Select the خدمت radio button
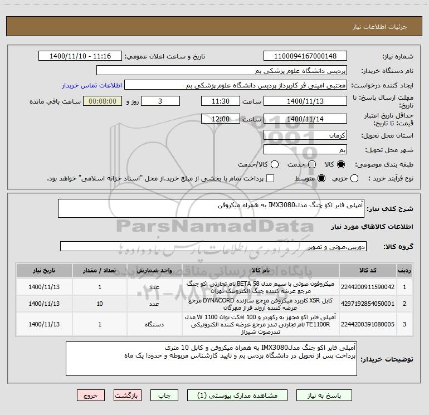Image resolution: width=429 pixels, height=415 pixels. [312, 164]
